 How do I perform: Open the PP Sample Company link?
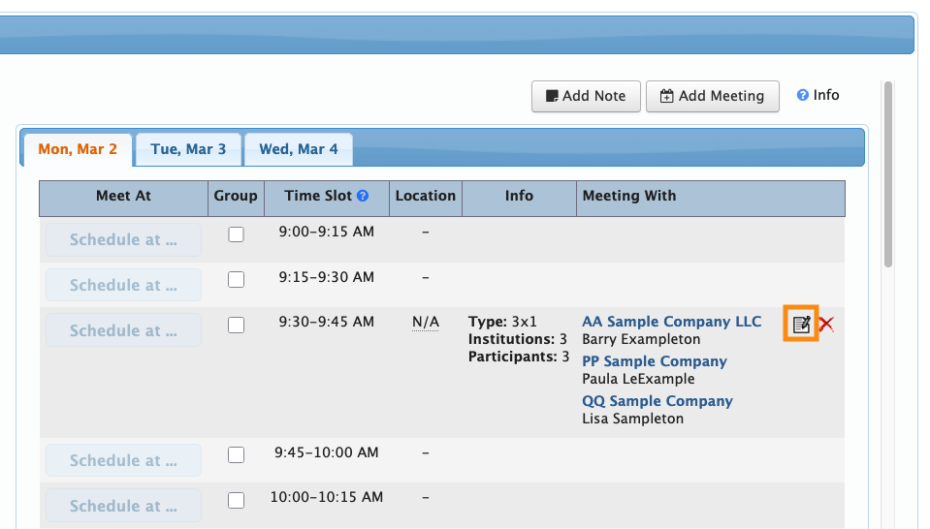[654, 361]
